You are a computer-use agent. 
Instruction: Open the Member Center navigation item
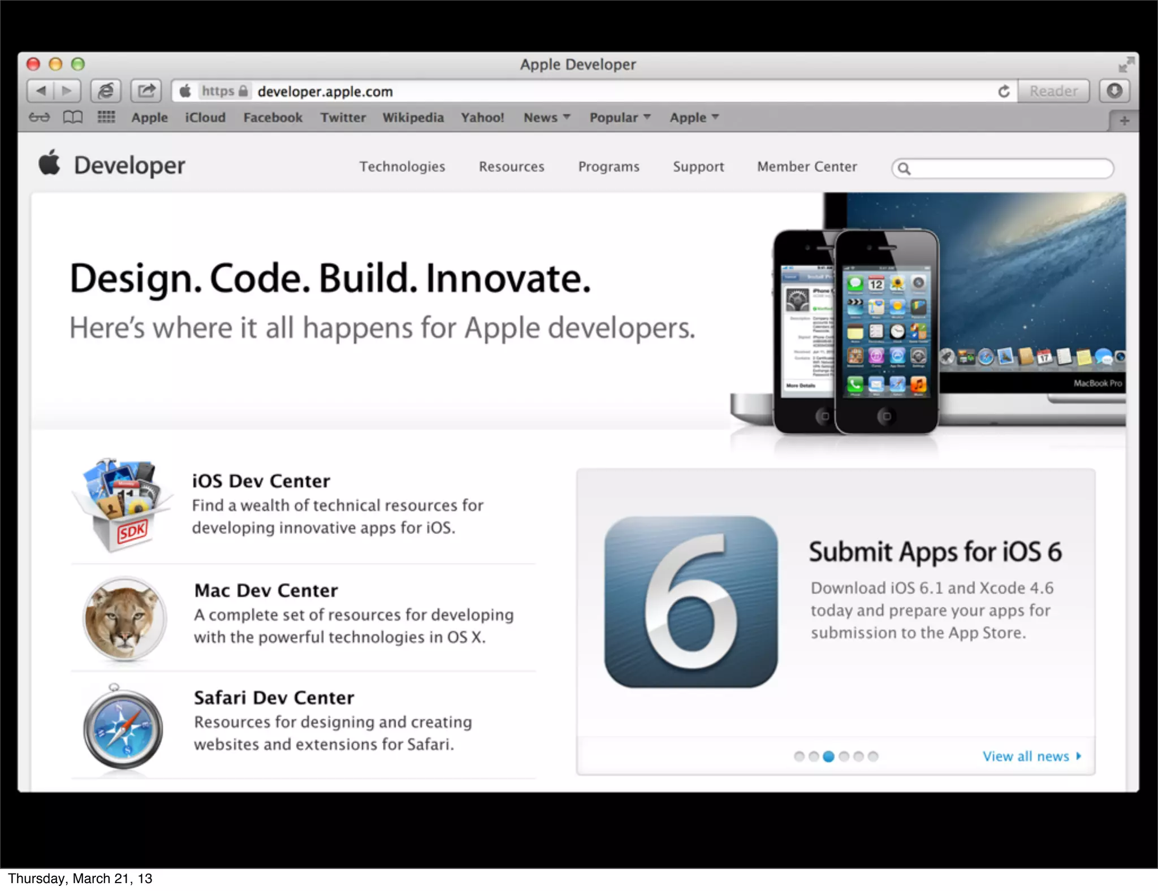pos(807,167)
